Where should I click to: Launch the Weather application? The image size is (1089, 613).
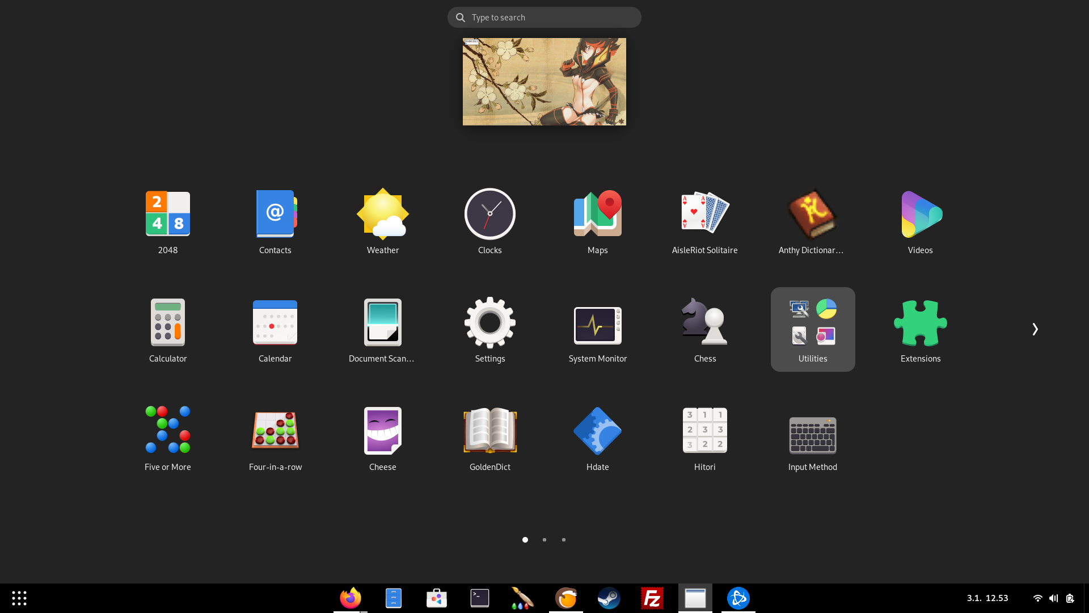pos(383,215)
